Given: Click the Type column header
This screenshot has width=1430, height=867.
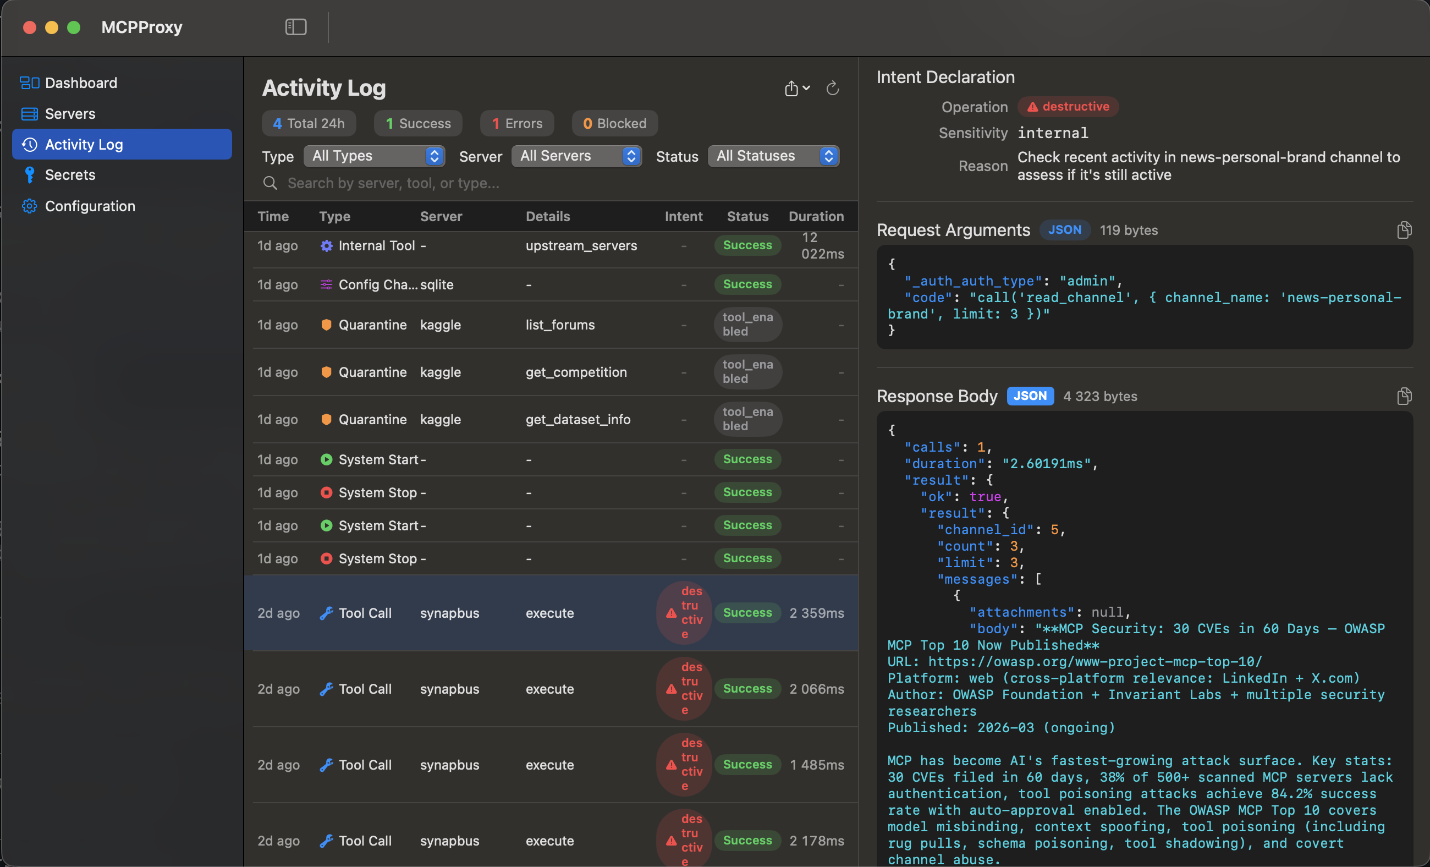Looking at the screenshot, I should click(x=335, y=216).
